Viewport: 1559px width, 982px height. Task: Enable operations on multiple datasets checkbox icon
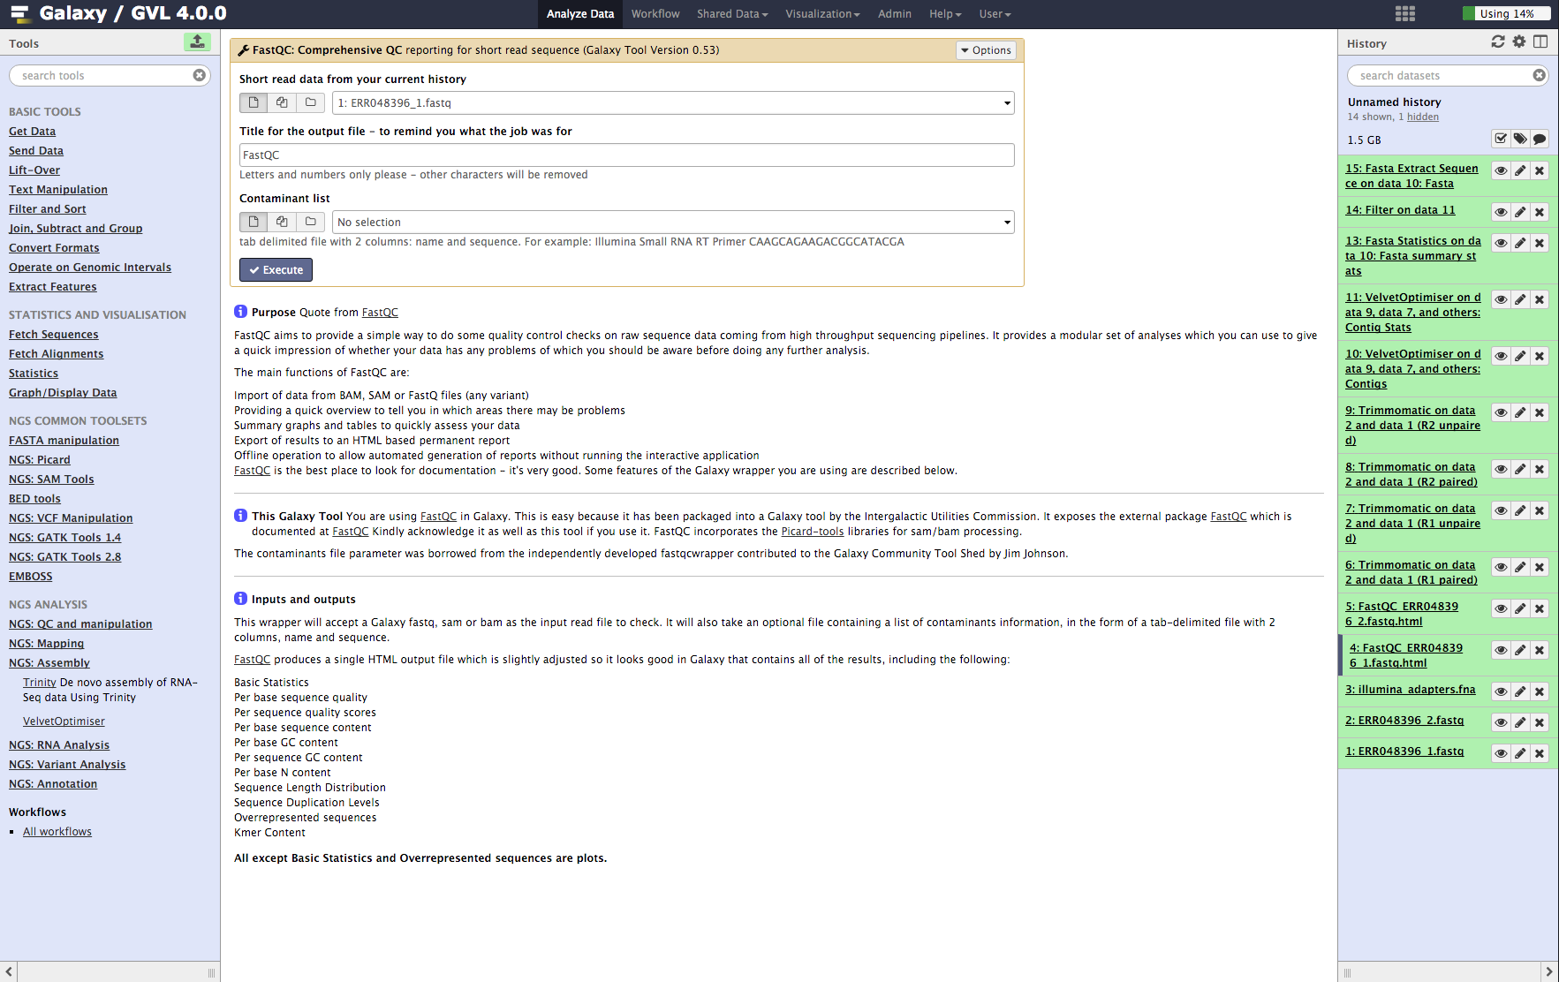click(x=1501, y=139)
